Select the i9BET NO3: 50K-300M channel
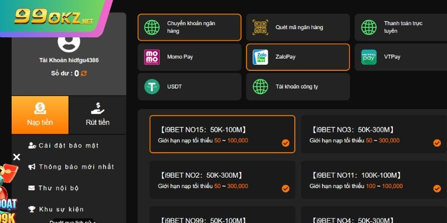 pyautogui.click(x=374, y=134)
